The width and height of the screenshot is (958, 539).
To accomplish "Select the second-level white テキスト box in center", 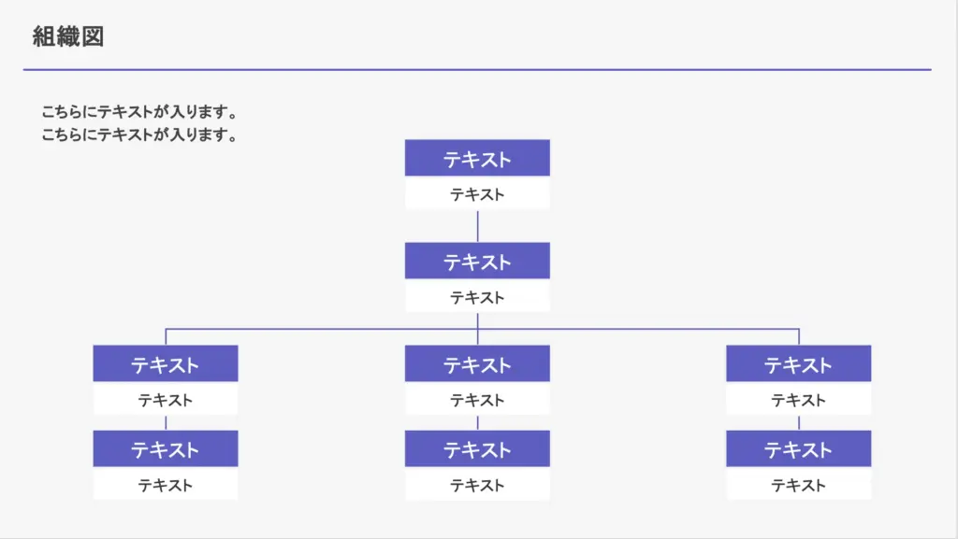I will coord(477,296).
